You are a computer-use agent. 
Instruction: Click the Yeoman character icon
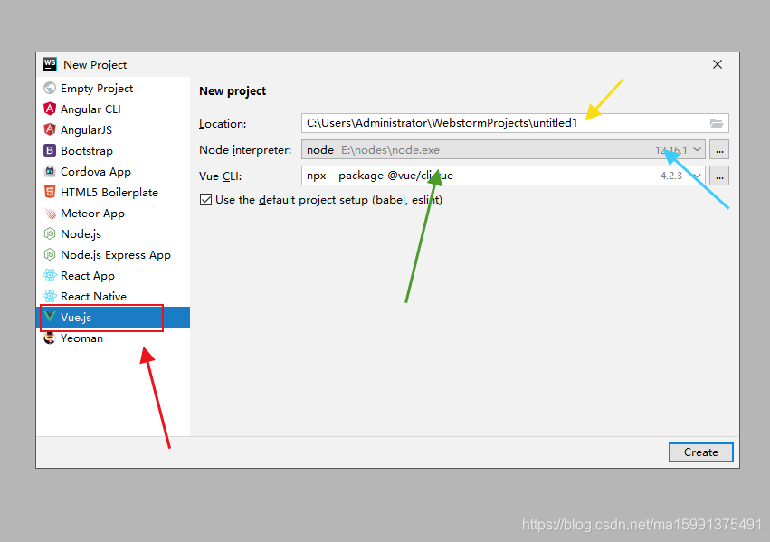(x=50, y=338)
